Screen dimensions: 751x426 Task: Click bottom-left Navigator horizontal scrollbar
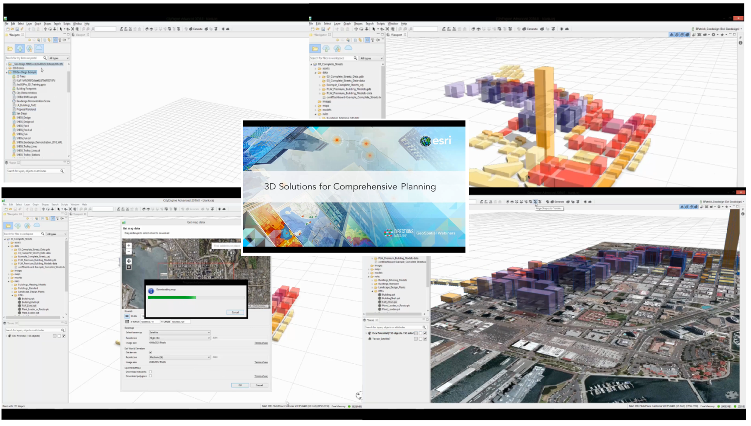point(32,317)
